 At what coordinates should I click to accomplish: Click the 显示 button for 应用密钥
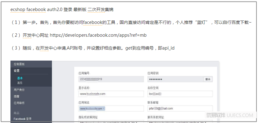click(208, 79)
